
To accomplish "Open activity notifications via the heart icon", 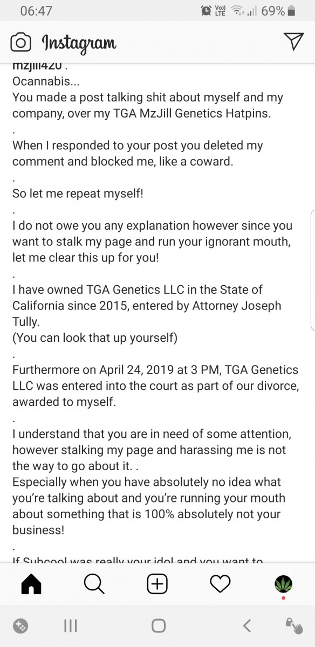I will [220, 584].
